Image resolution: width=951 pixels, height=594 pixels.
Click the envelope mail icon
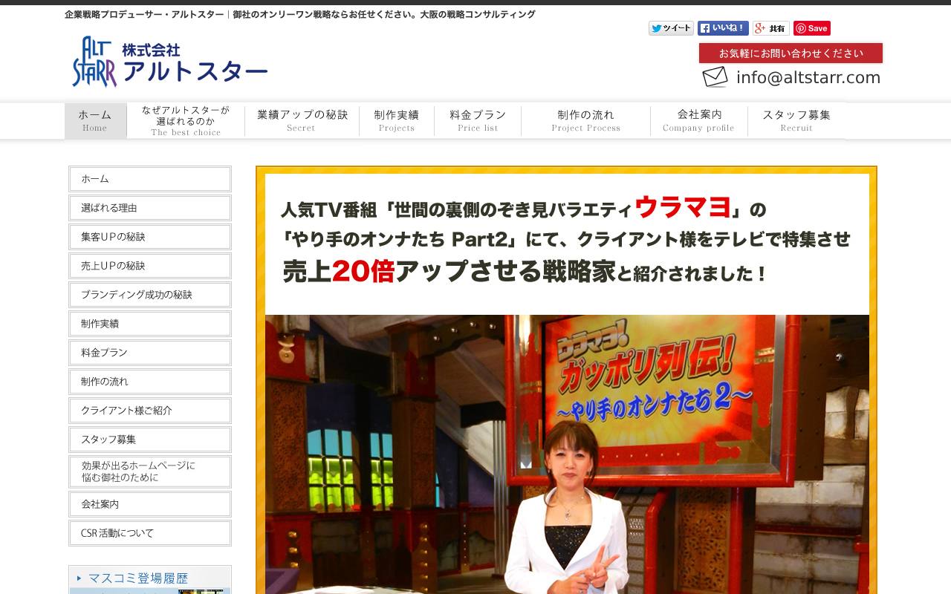(715, 77)
